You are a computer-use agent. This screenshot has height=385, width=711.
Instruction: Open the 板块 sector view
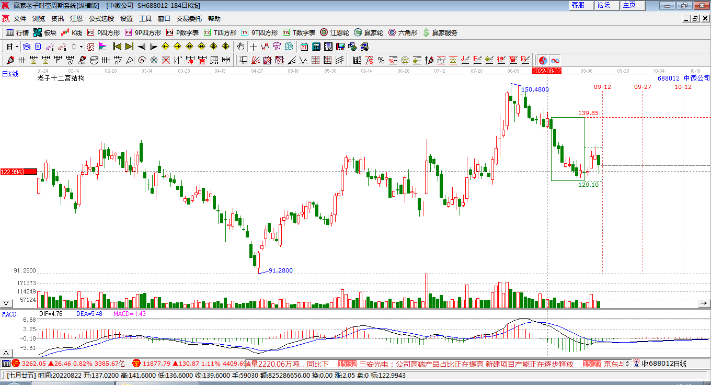click(45, 32)
